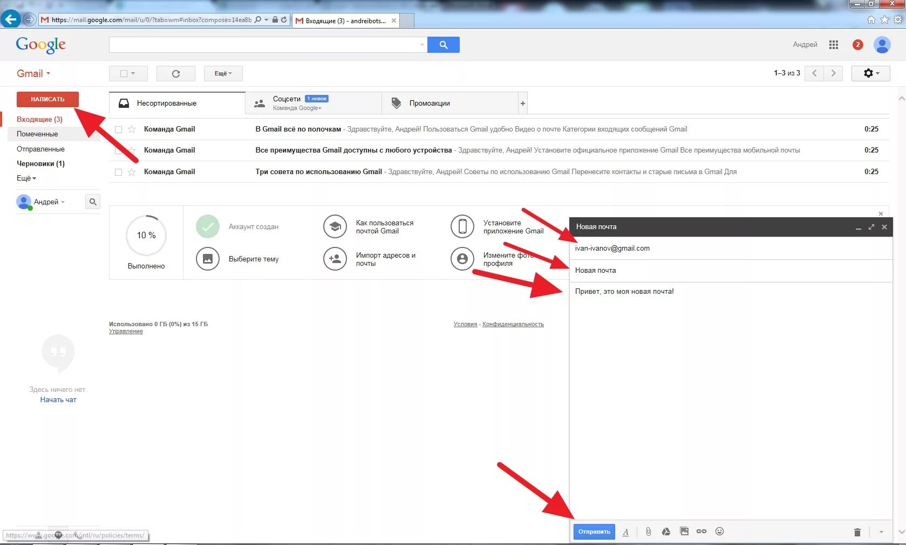Click the Выберите тему picture icon

[208, 259]
